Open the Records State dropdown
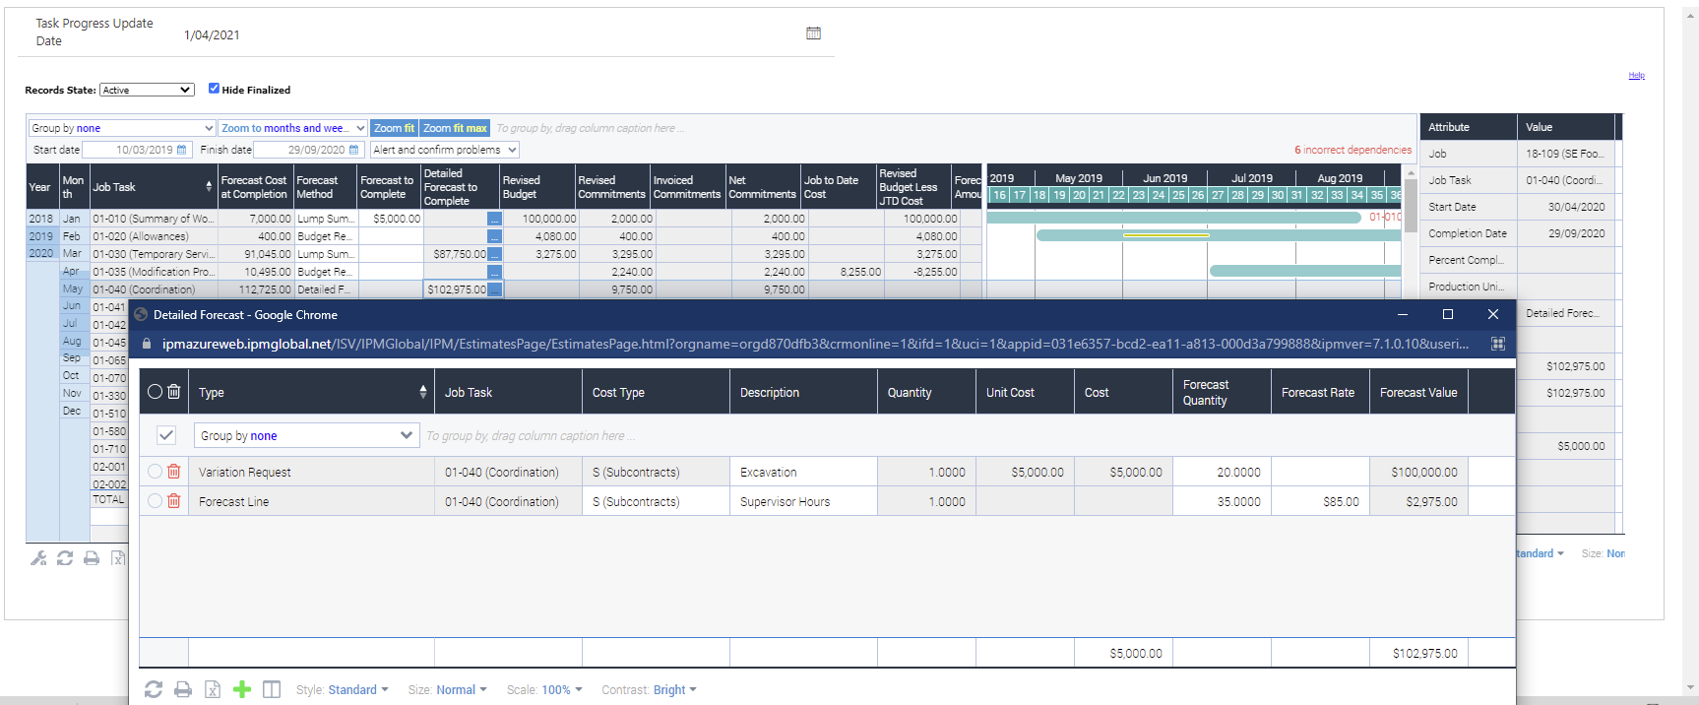The width and height of the screenshot is (1699, 705). (x=147, y=90)
